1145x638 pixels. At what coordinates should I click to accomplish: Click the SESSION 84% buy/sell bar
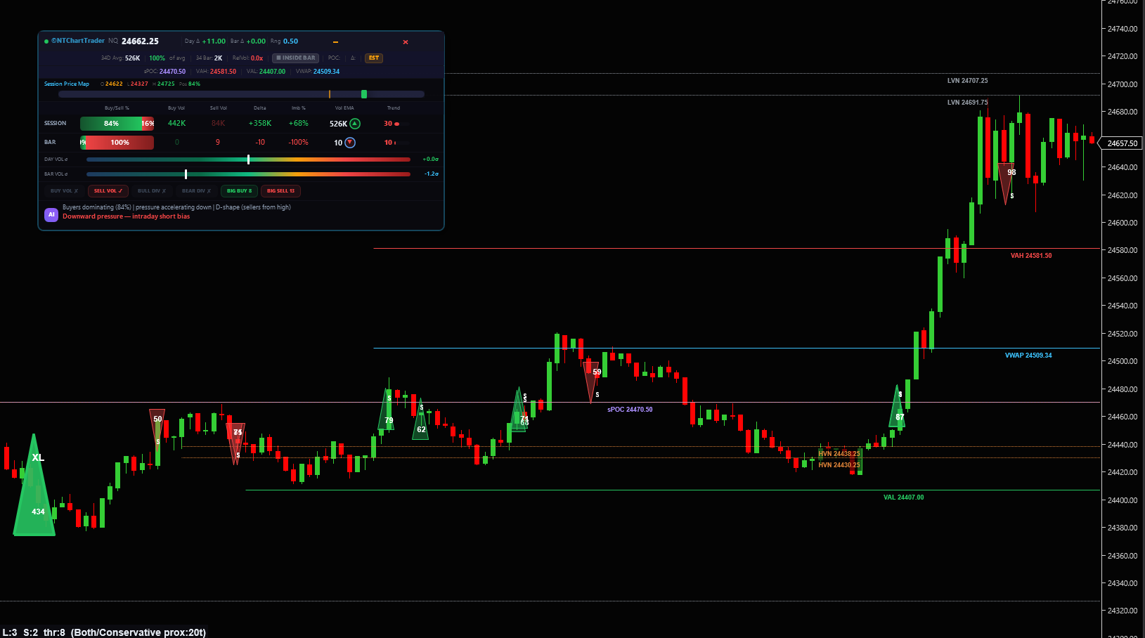(117, 124)
